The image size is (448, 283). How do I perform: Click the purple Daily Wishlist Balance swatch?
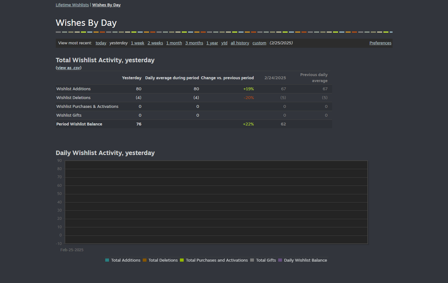click(280, 260)
